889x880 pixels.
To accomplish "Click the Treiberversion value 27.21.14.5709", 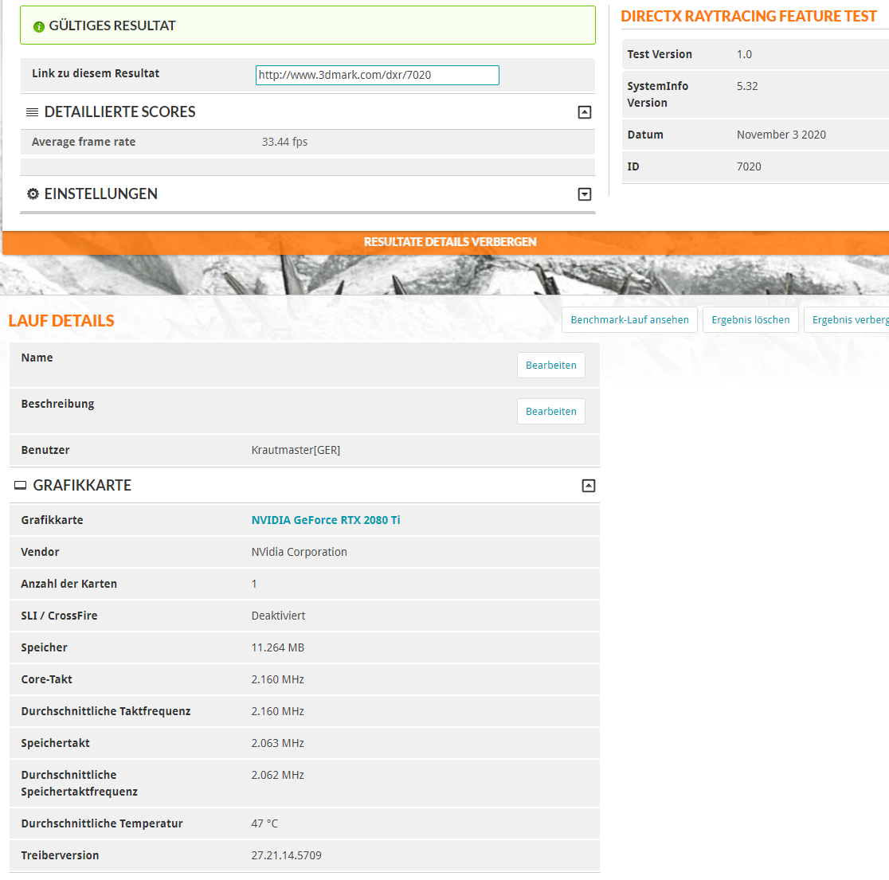I will (x=286, y=855).
